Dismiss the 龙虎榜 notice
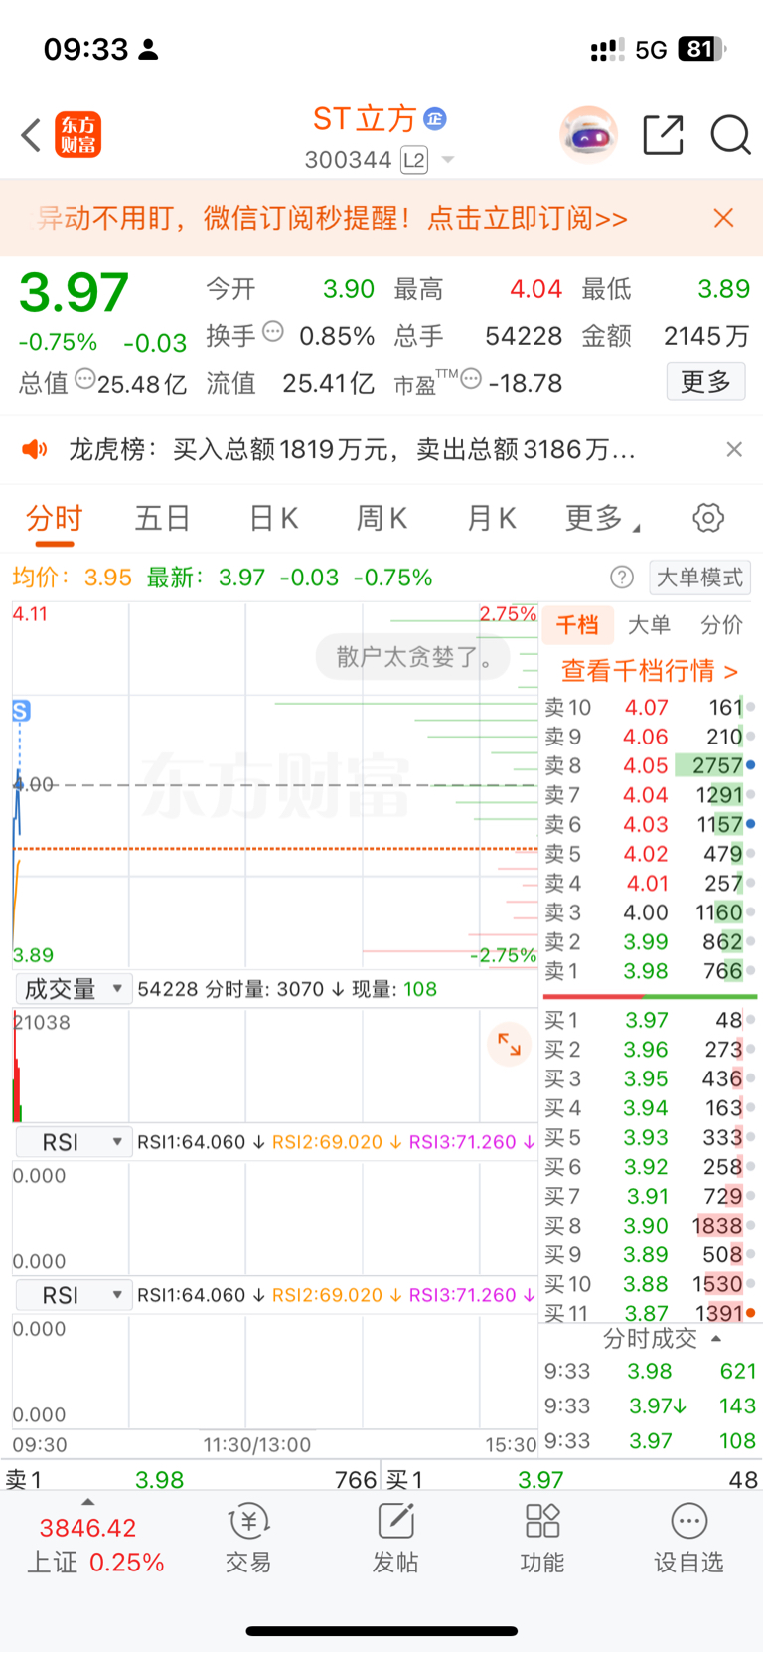The image size is (763, 1653). (x=734, y=449)
